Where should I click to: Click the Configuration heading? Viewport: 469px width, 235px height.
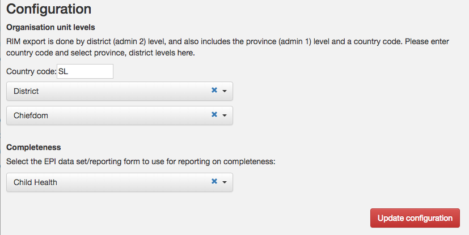click(49, 8)
